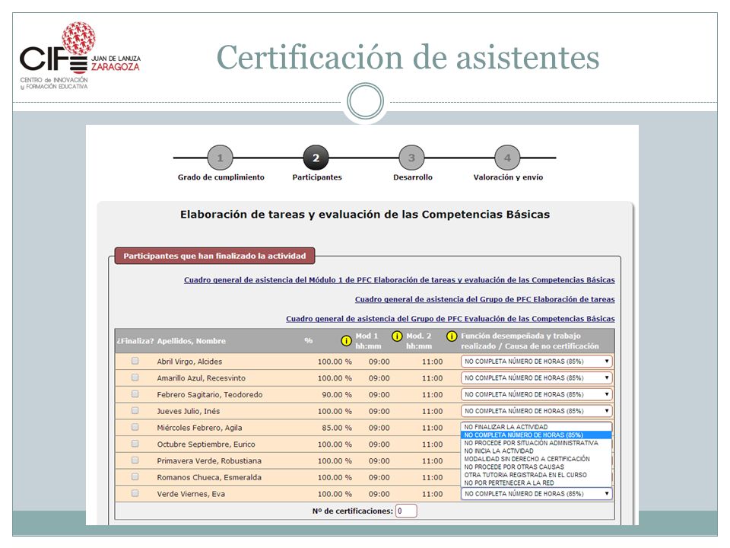Viewport: 730px width, 548px height.
Task: Click the name Romanos Chueca, Esmeralda
Action: 209,478
